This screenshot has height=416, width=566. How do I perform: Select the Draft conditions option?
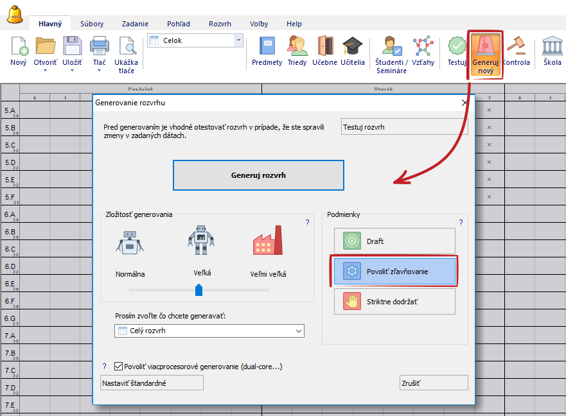(394, 241)
